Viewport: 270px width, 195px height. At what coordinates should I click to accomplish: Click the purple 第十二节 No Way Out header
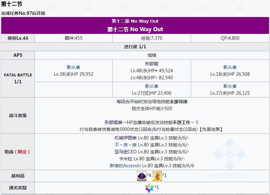(135, 29)
